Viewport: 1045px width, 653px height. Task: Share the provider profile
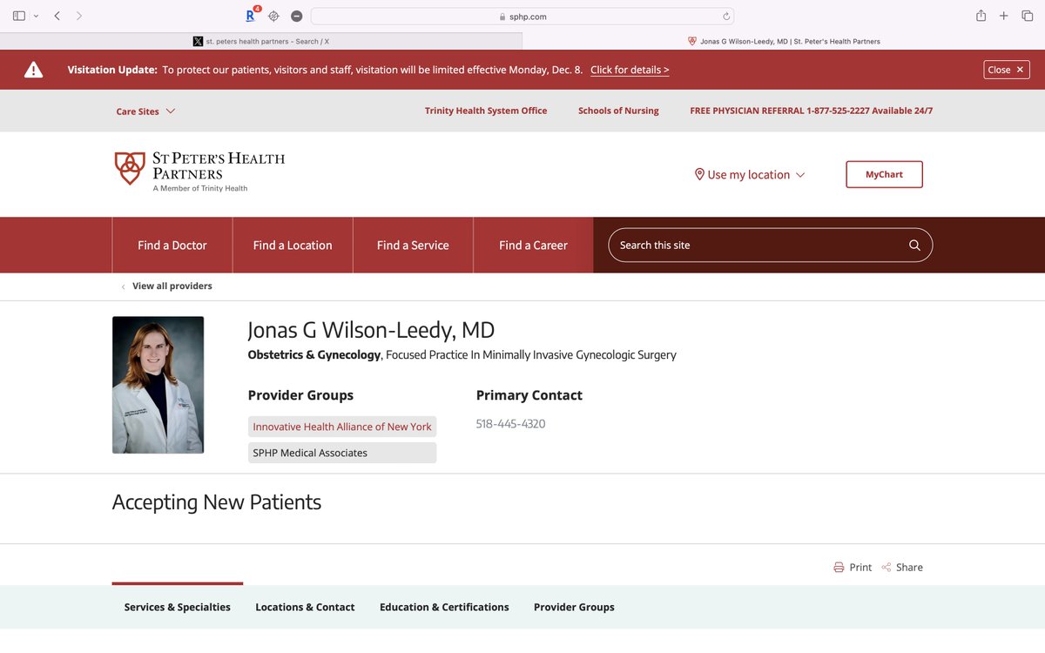[902, 567]
